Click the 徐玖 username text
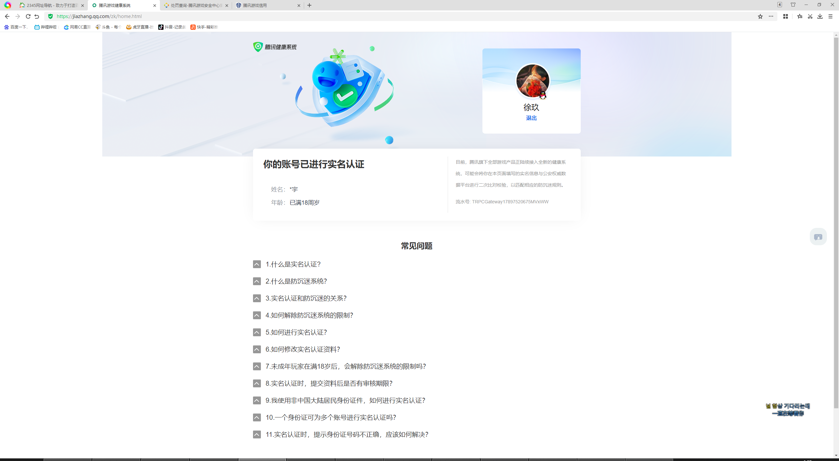The height and width of the screenshot is (461, 839). point(531,107)
